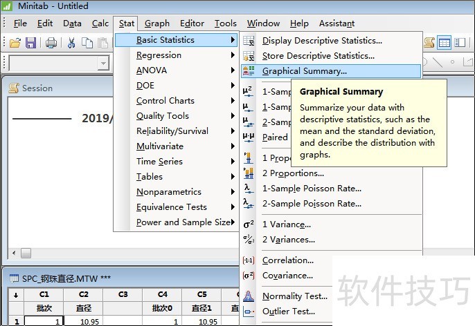Choose Display Descriptive Statistics entry
Viewport: 475px width, 326px height.
coord(331,41)
